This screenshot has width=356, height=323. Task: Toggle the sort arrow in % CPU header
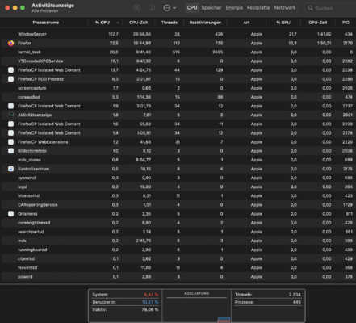[x=118, y=23]
